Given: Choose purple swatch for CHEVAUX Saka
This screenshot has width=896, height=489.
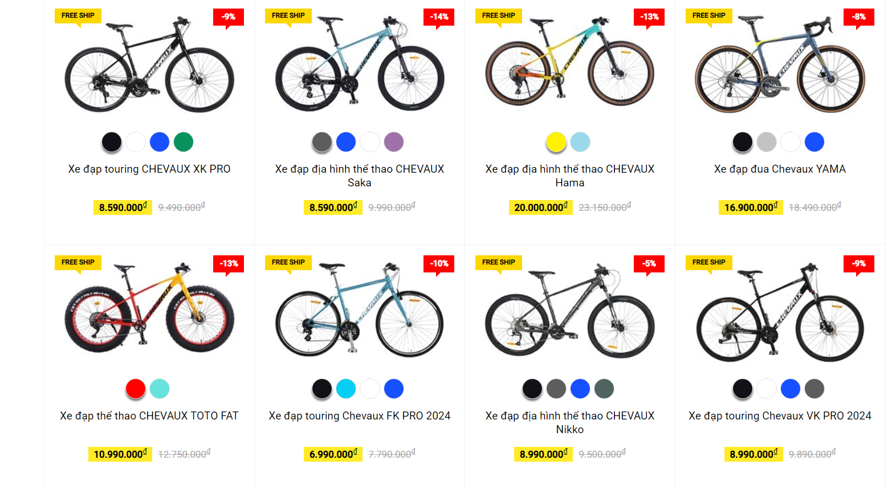Looking at the screenshot, I should (x=394, y=142).
